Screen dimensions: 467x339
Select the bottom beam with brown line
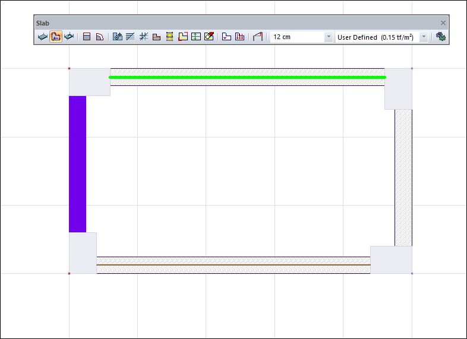[233, 265]
